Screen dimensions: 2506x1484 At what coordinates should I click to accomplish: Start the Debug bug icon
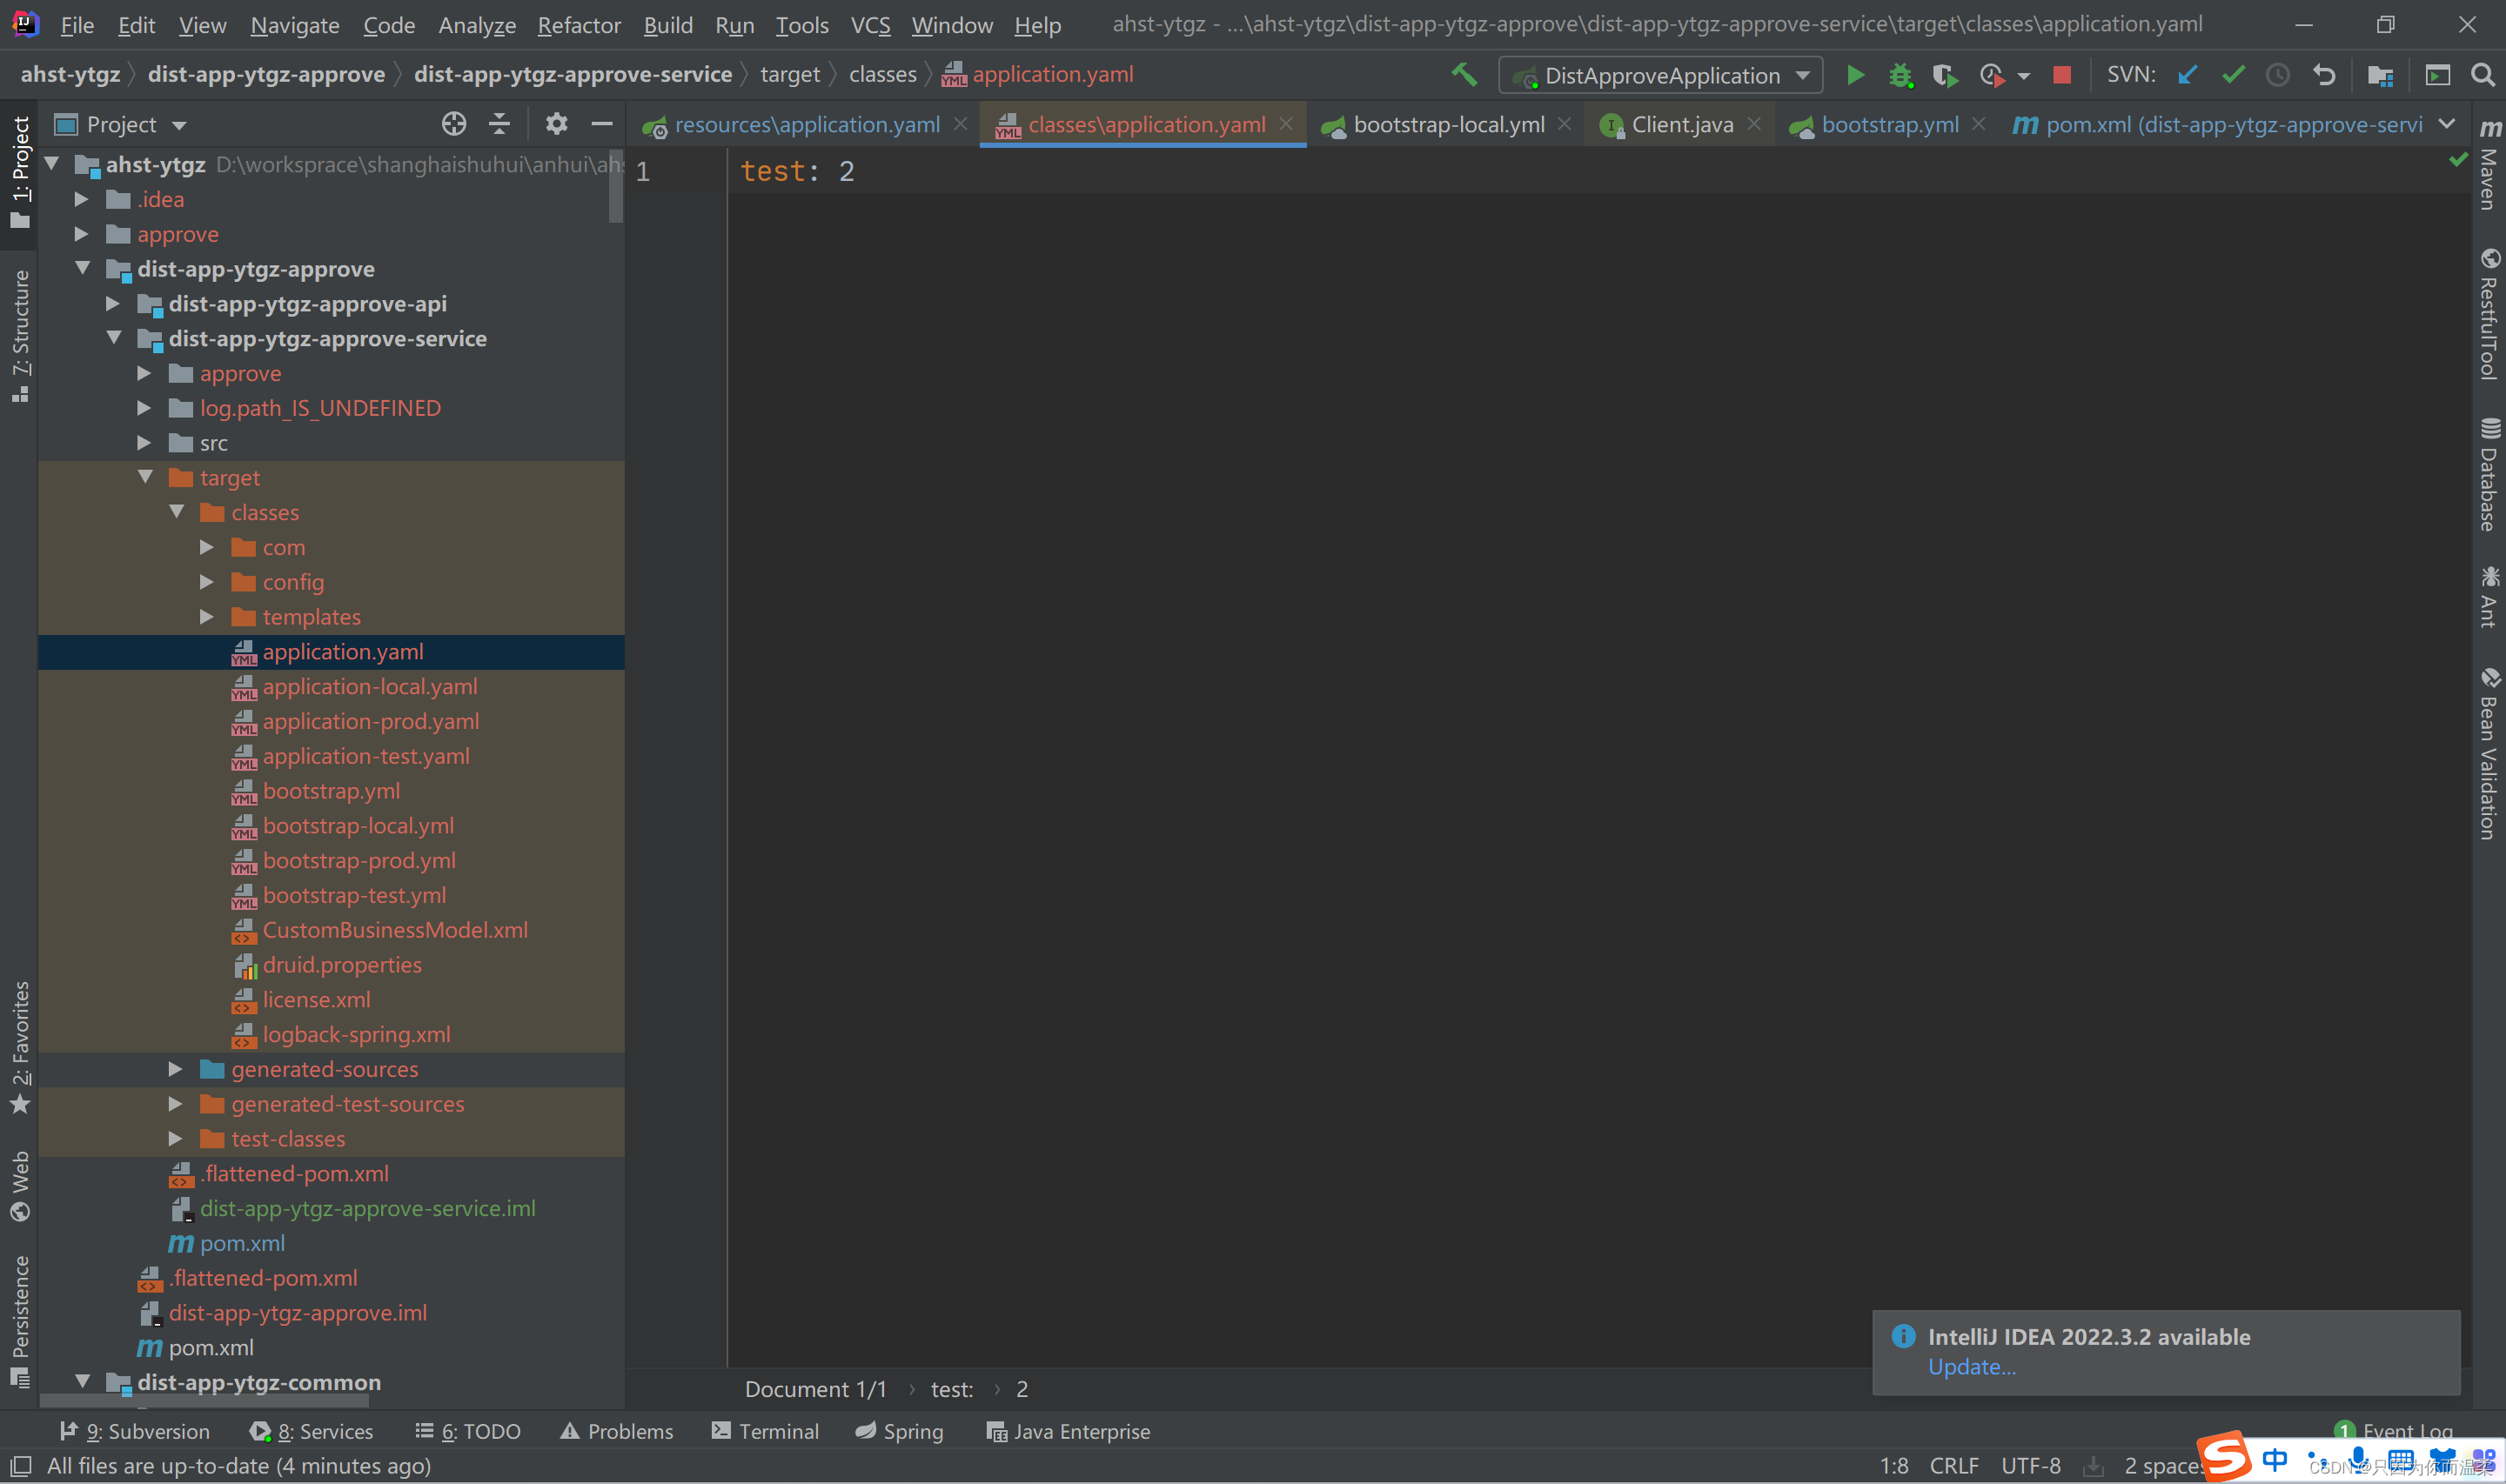coord(1899,75)
